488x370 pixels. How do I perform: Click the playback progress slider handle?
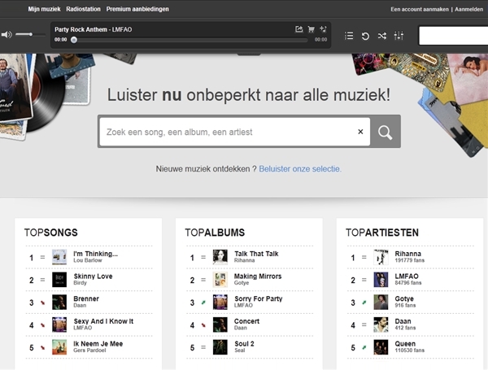[x=74, y=40]
